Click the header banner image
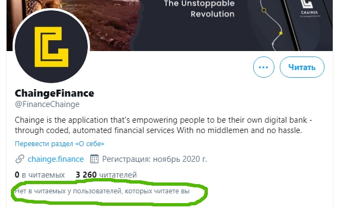Screen dimensions: 348x208 tap(170, 25)
